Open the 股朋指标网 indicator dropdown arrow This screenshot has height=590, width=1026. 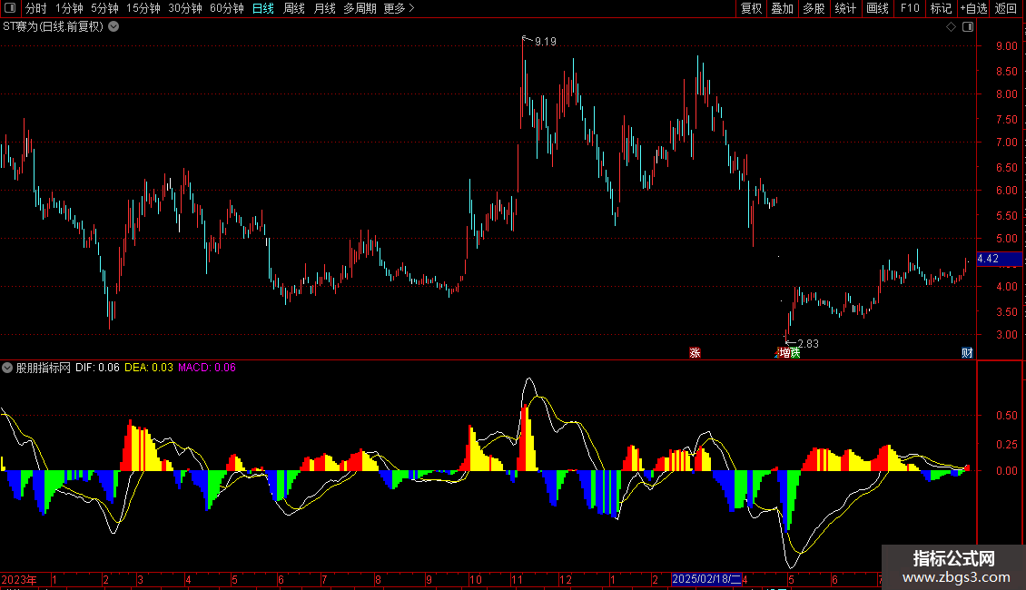point(7,368)
